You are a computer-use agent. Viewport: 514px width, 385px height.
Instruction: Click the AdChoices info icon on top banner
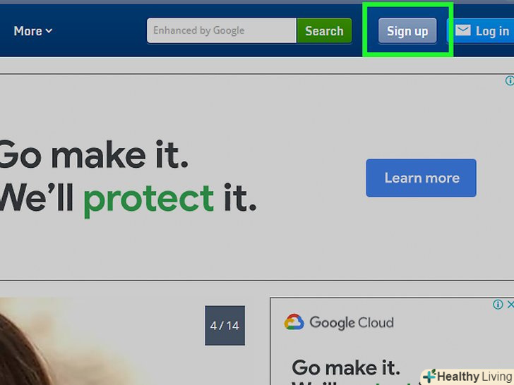click(510, 80)
